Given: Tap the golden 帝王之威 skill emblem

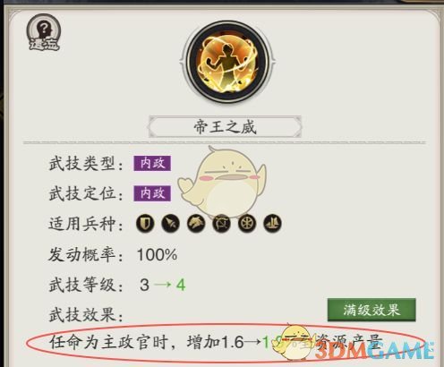Looking at the screenshot, I should pyautogui.click(x=227, y=62).
